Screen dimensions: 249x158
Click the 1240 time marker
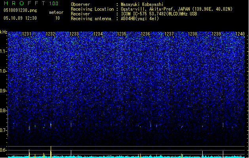(x=240, y=34)
